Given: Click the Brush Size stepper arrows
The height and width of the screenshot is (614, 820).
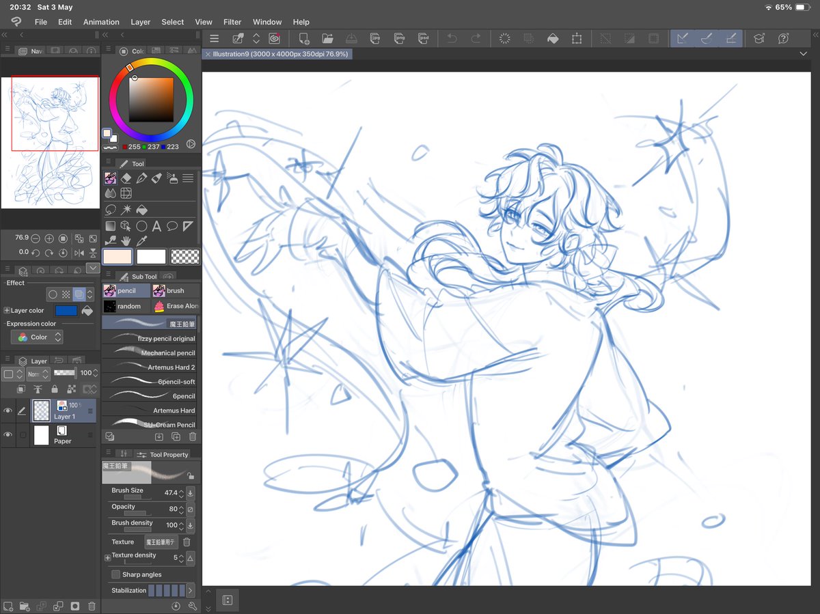Looking at the screenshot, I should (x=181, y=492).
